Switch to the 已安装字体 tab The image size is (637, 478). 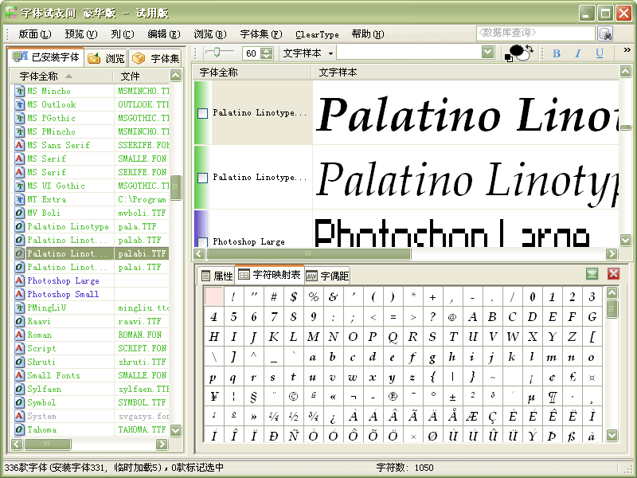click(x=45, y=57)
